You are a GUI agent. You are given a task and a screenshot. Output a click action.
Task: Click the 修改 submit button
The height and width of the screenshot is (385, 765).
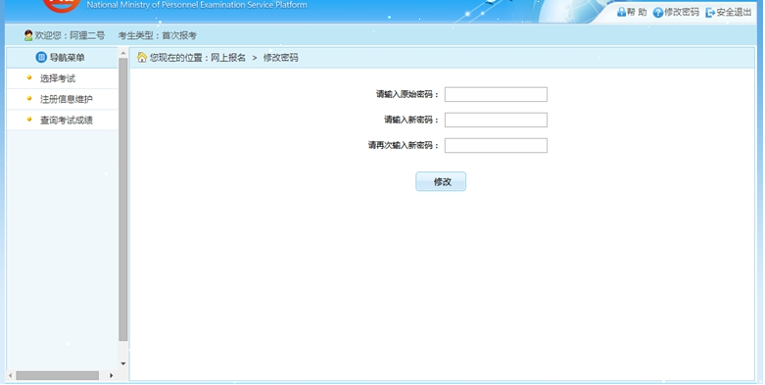[x=441, y=181]
